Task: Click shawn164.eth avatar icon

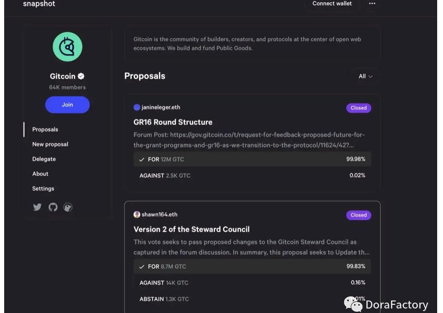Action: pyautogui.click(x=137, y=214)
